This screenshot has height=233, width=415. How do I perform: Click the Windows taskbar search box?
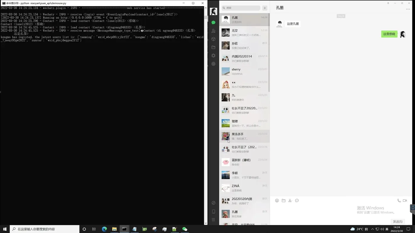coord(44,229)
